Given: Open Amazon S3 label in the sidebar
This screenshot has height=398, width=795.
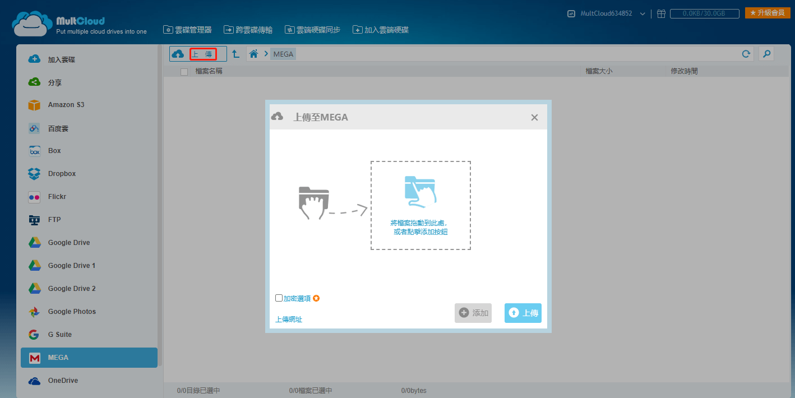Looking at the screenshot, I should pyautogui.click(x=66, y=105).
